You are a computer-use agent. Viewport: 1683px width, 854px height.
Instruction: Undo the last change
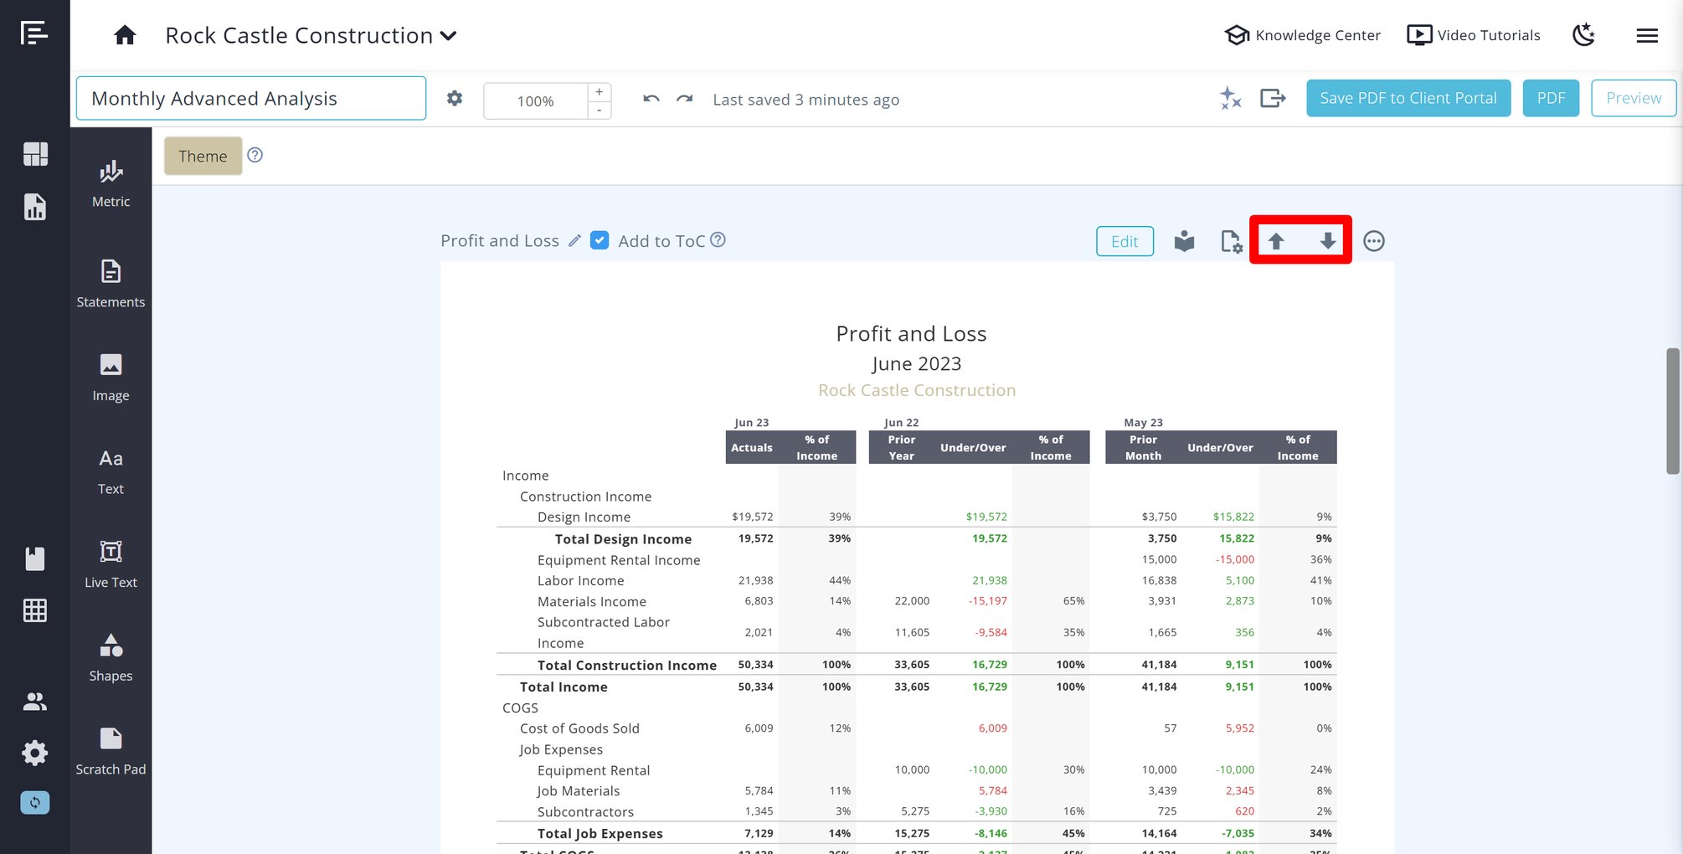coord(651,99)
